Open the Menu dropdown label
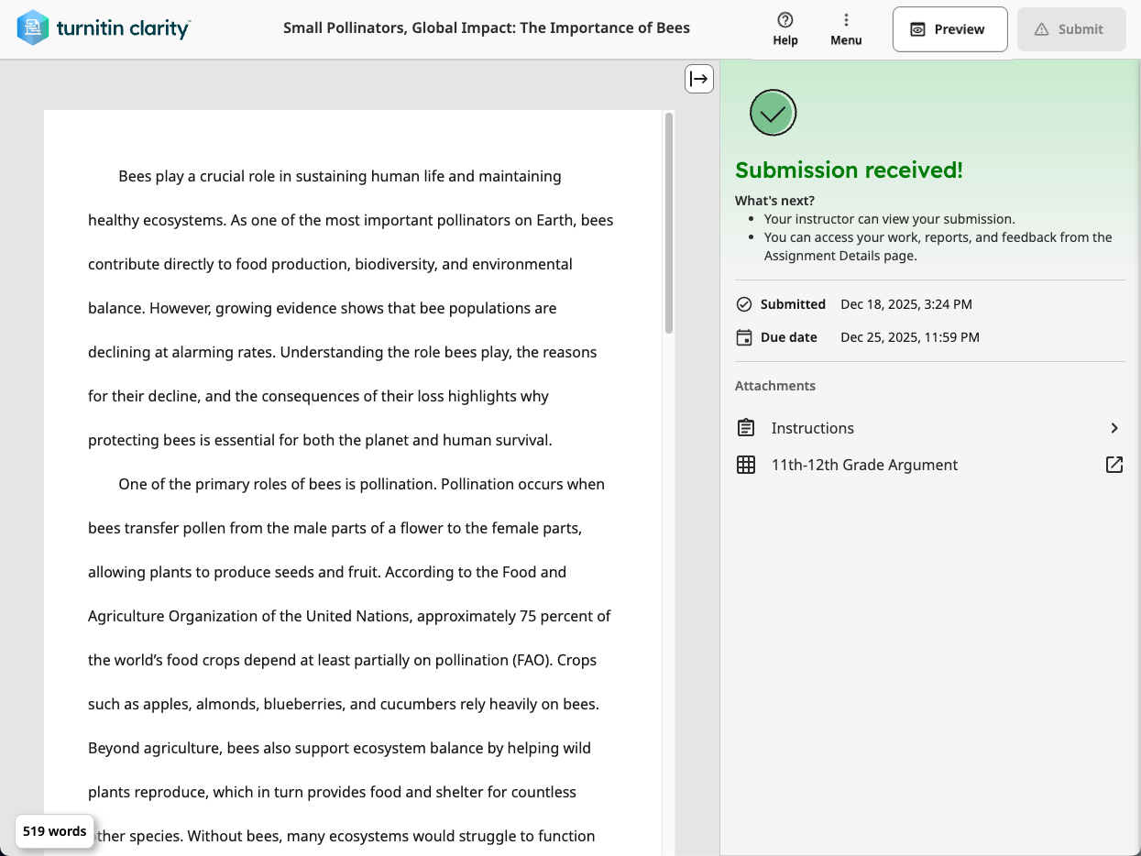 pos(846,40)
